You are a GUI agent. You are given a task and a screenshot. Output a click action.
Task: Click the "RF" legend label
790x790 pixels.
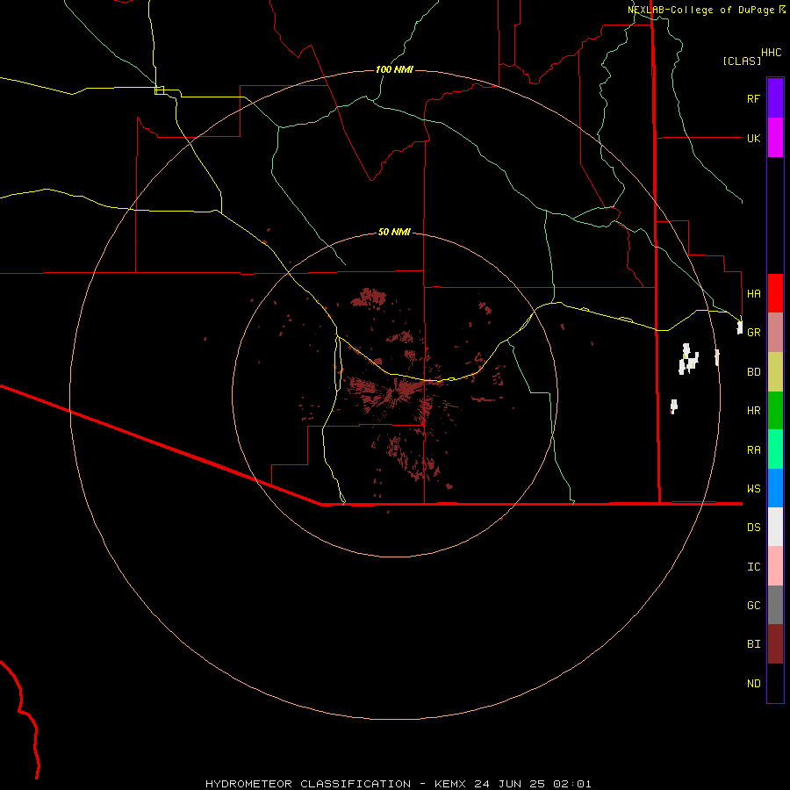(x=753, y=98)
